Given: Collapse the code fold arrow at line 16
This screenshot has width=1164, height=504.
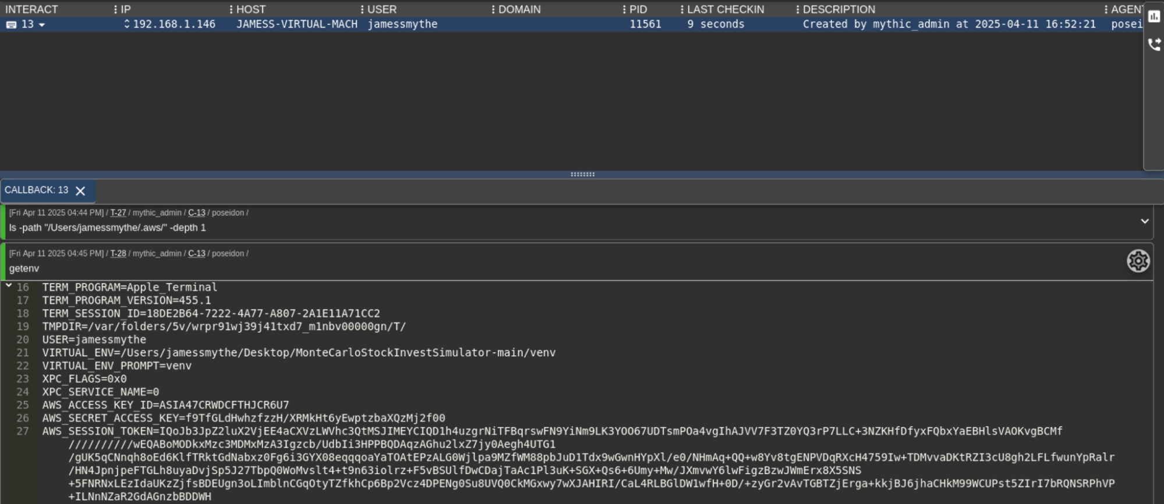Looking at the screenshot, I should click(x=9, y=285).
